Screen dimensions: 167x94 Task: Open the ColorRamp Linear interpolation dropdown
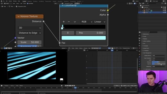pos(99,22)
